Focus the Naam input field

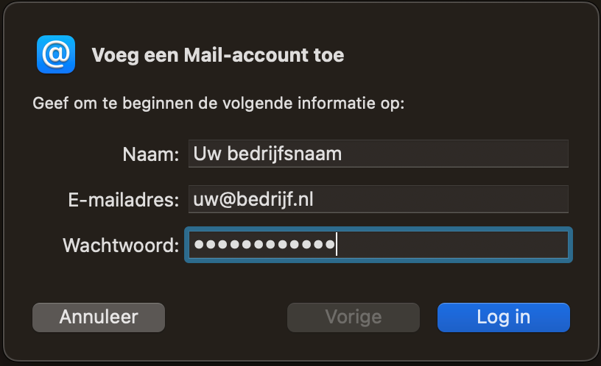click(x=379, y=154)
